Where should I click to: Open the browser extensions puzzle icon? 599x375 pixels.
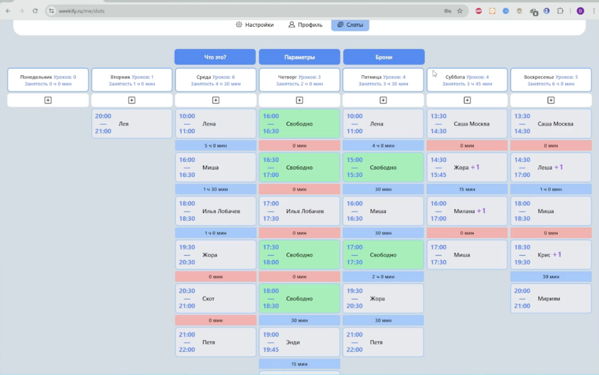[560, 11]
